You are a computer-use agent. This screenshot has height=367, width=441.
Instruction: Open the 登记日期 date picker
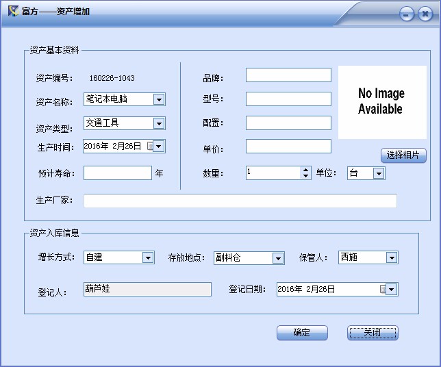click(x=391, y=290)
